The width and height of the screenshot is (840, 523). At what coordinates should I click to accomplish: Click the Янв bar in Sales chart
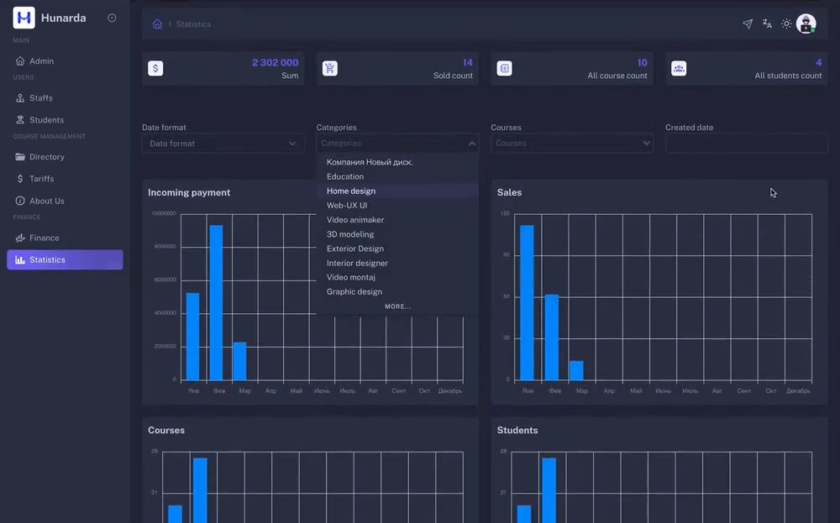coord(528,302)
